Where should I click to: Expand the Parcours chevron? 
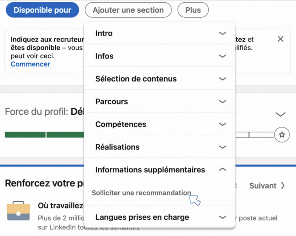pos(222,102)
